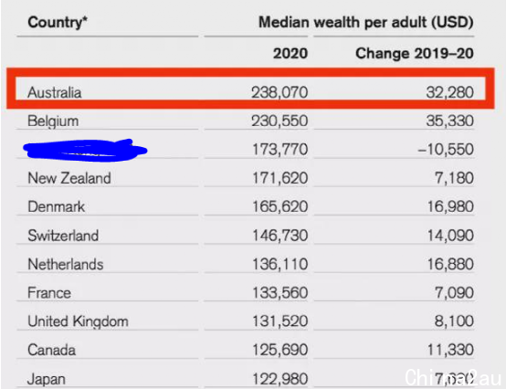Select the Switzerland country name
Image resolution: width=506 pixels, height=389 pixels.
coord(63,236)
